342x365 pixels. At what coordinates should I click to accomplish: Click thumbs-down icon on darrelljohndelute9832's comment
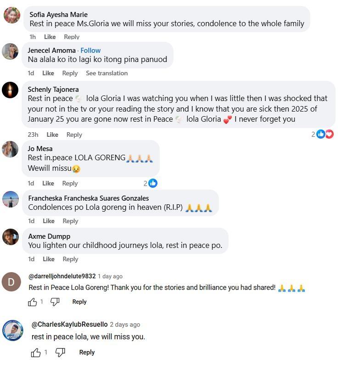tap(55, 302)
